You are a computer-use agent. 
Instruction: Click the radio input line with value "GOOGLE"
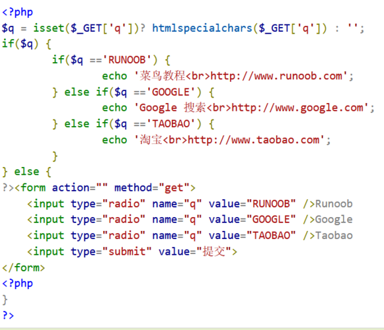click(x=190, y=220)
